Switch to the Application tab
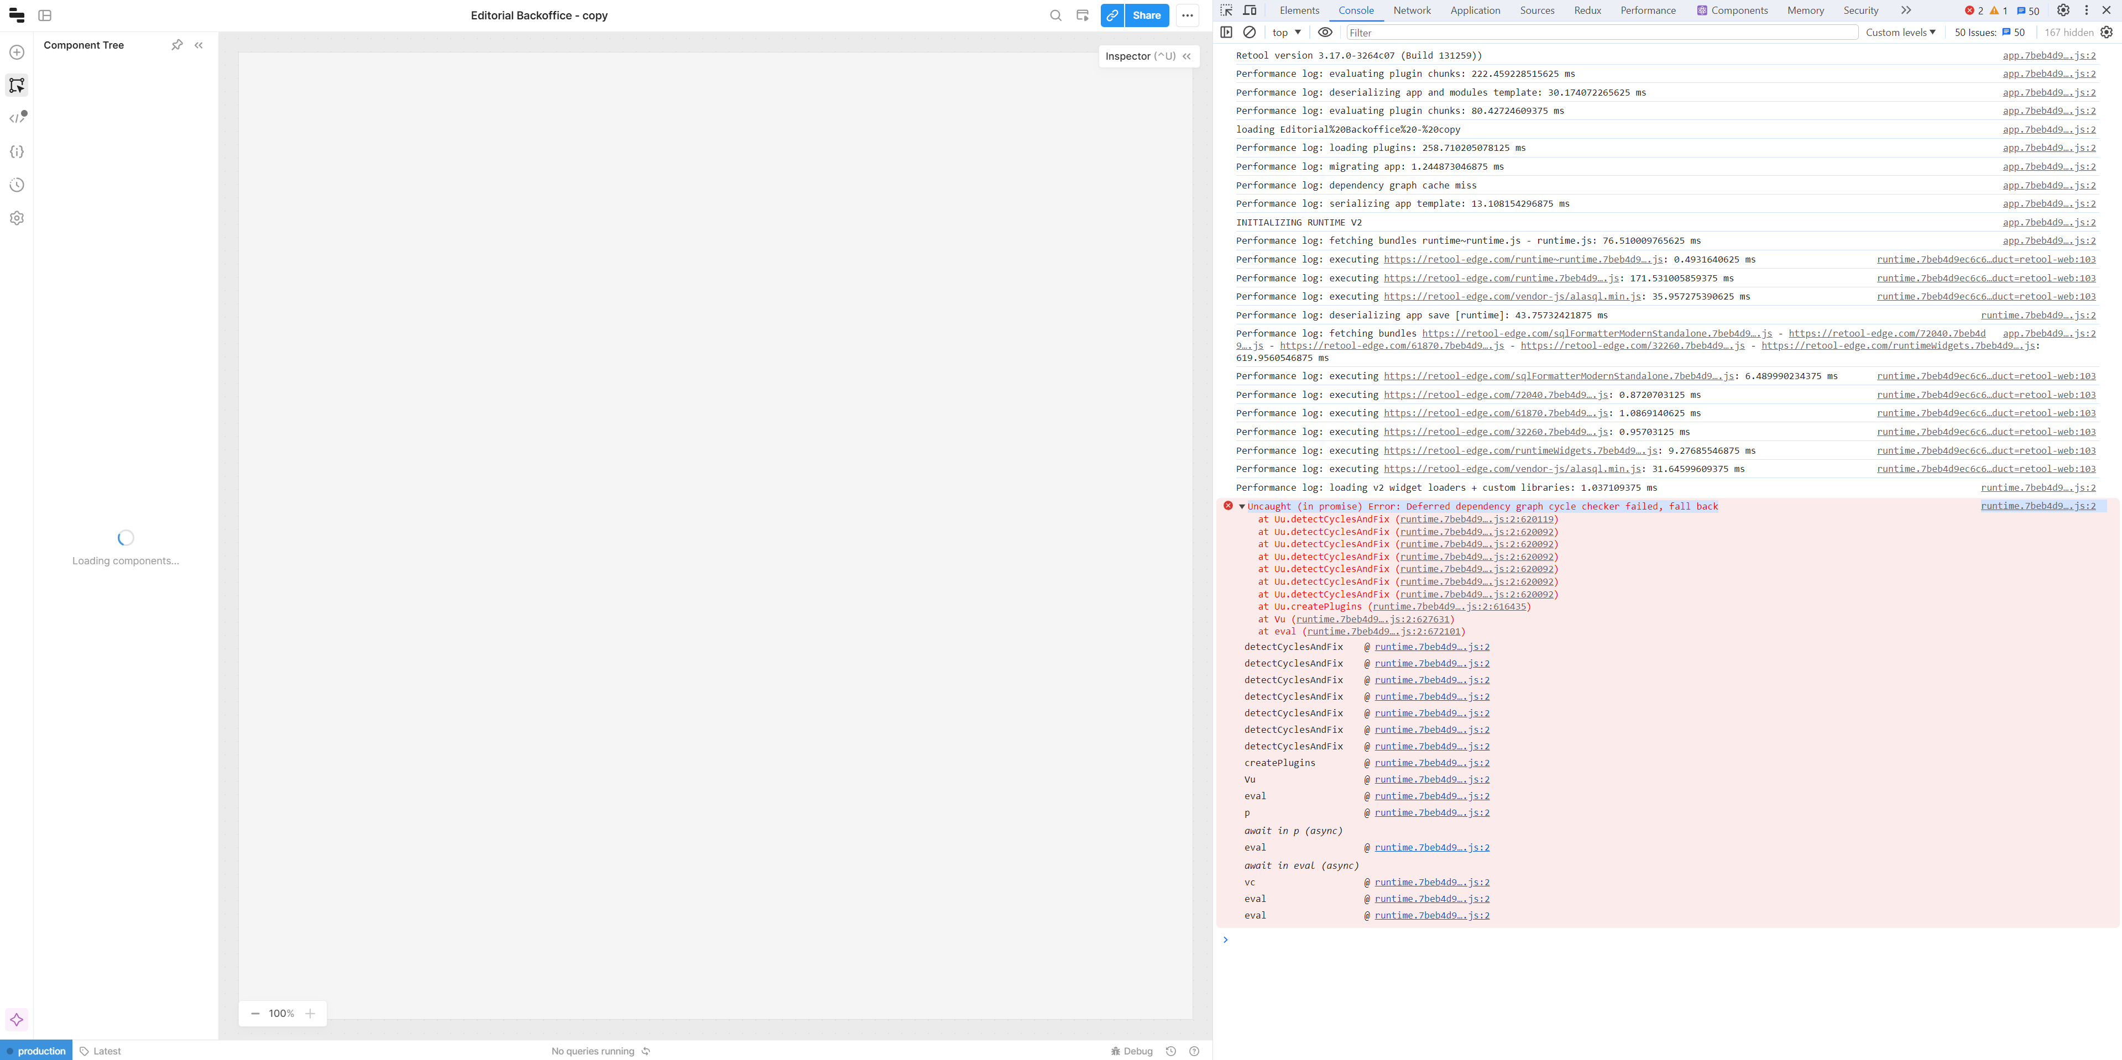 point(1475,10)
